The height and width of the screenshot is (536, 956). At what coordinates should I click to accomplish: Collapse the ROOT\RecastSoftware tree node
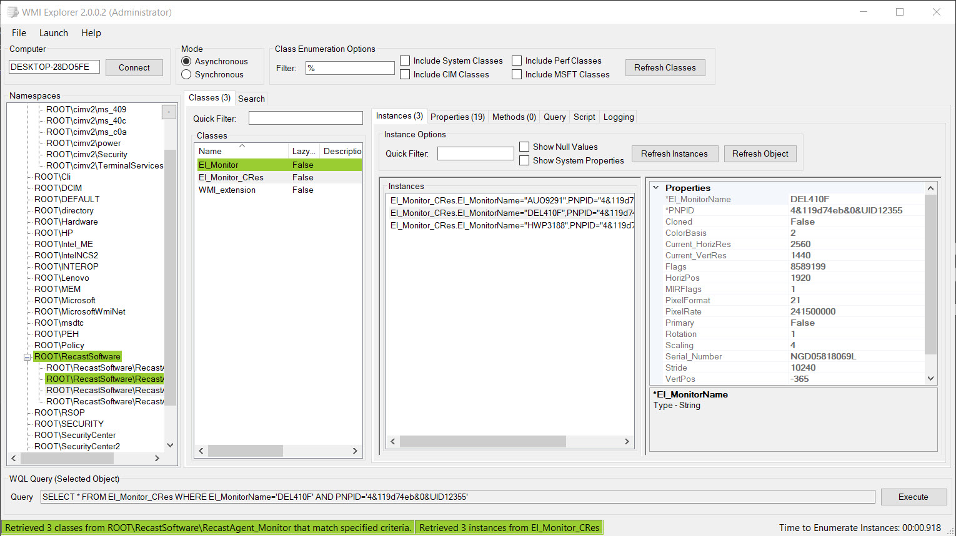click(27, 357)
